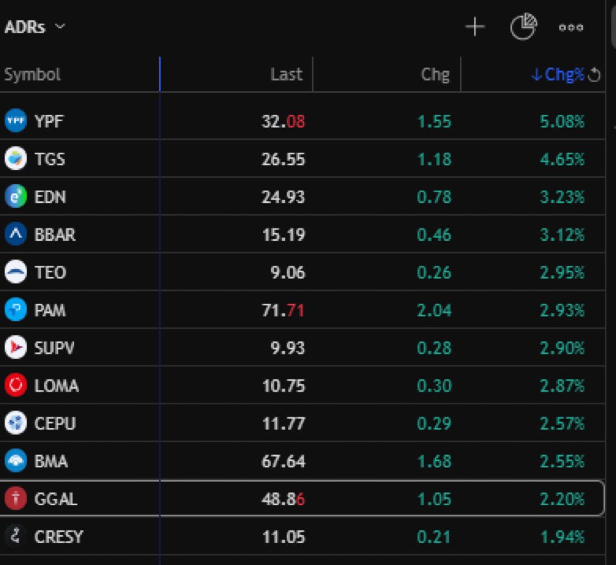Open the three-dot more options menu
The image size is (616, 565).
pyautogui.click(x=571, y=27)
